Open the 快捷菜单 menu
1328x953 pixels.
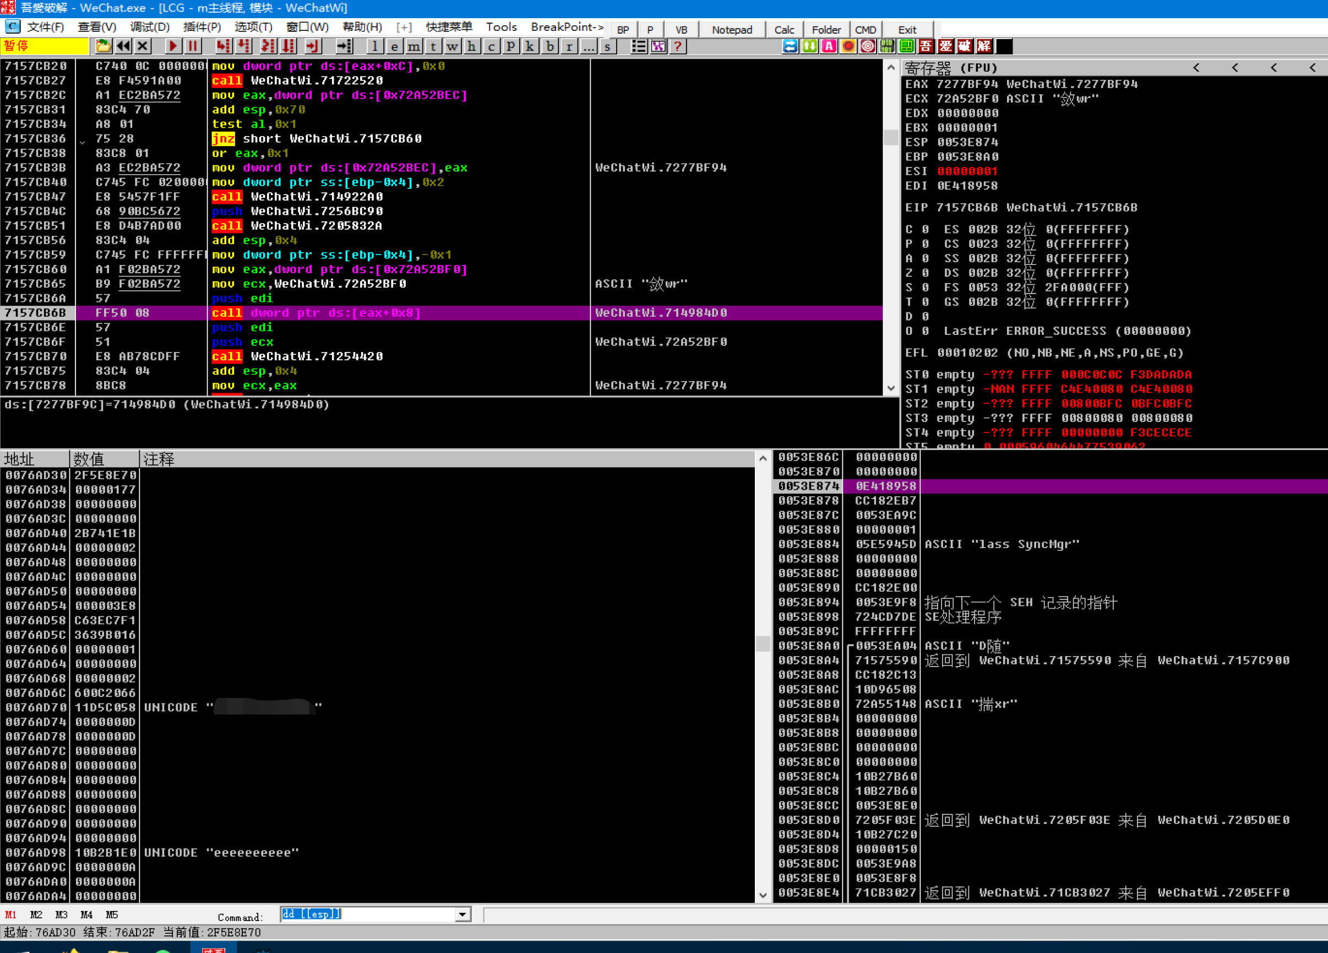point(449,27)
